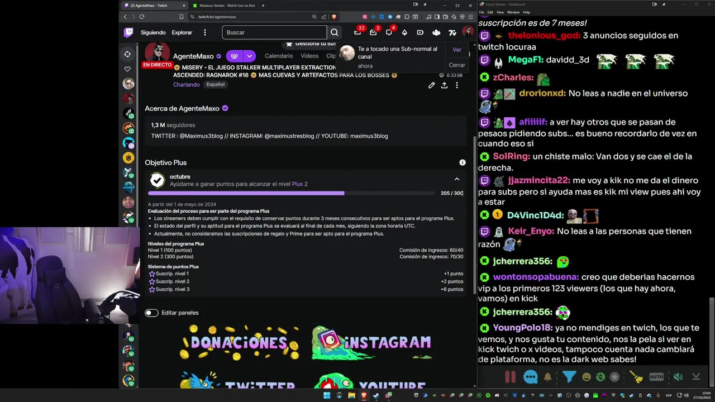715x402 pixels.
Task: Click the blue chat bubble in Social Stream
Action: pos(531,377)
